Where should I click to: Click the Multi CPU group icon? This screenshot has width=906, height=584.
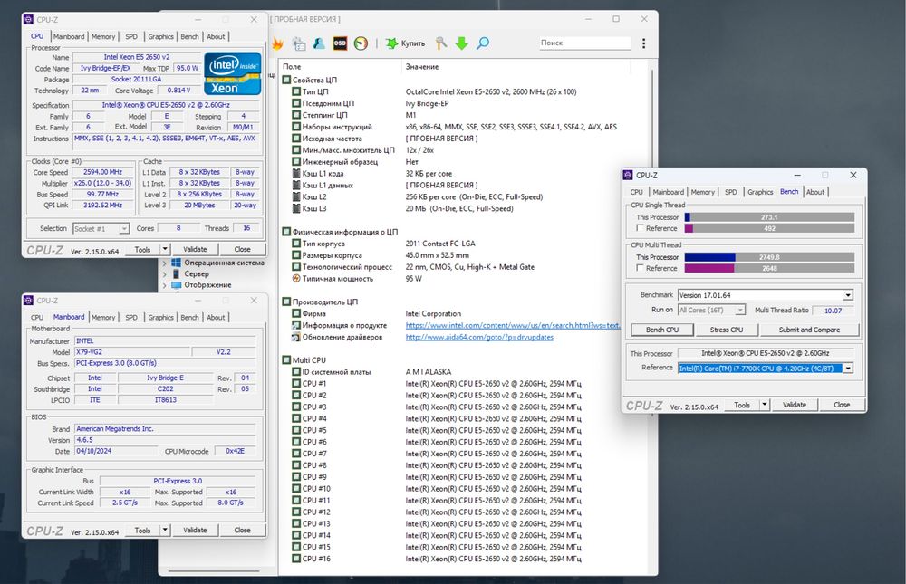[x=286, y=359]
